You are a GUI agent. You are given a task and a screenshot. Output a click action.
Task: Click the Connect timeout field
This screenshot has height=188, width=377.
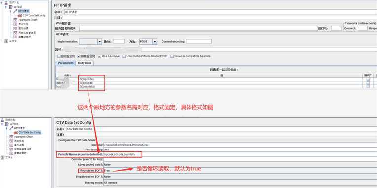362,28
